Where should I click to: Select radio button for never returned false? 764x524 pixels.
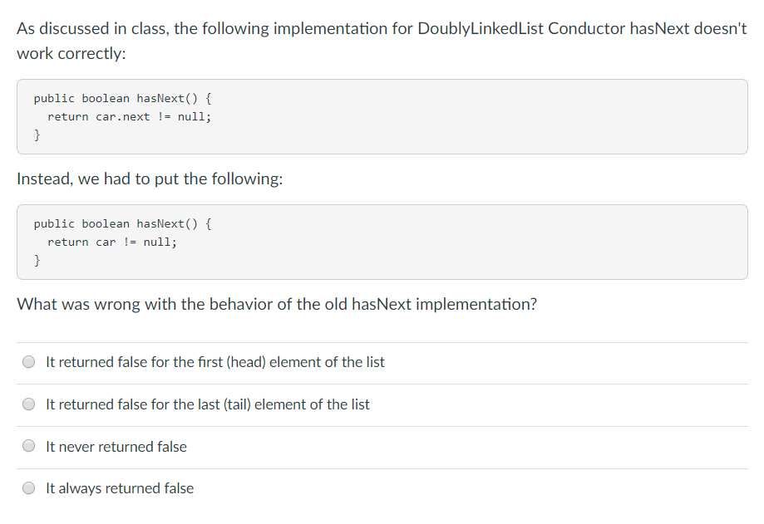pos(28,446)
